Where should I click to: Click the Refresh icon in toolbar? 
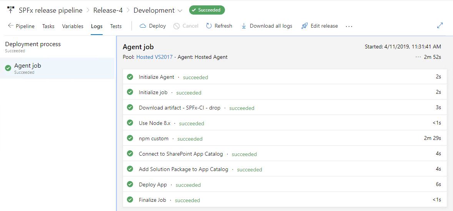click(209, 26)
